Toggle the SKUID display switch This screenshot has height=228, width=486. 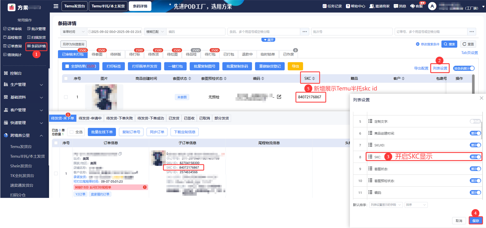click(475, 145)
